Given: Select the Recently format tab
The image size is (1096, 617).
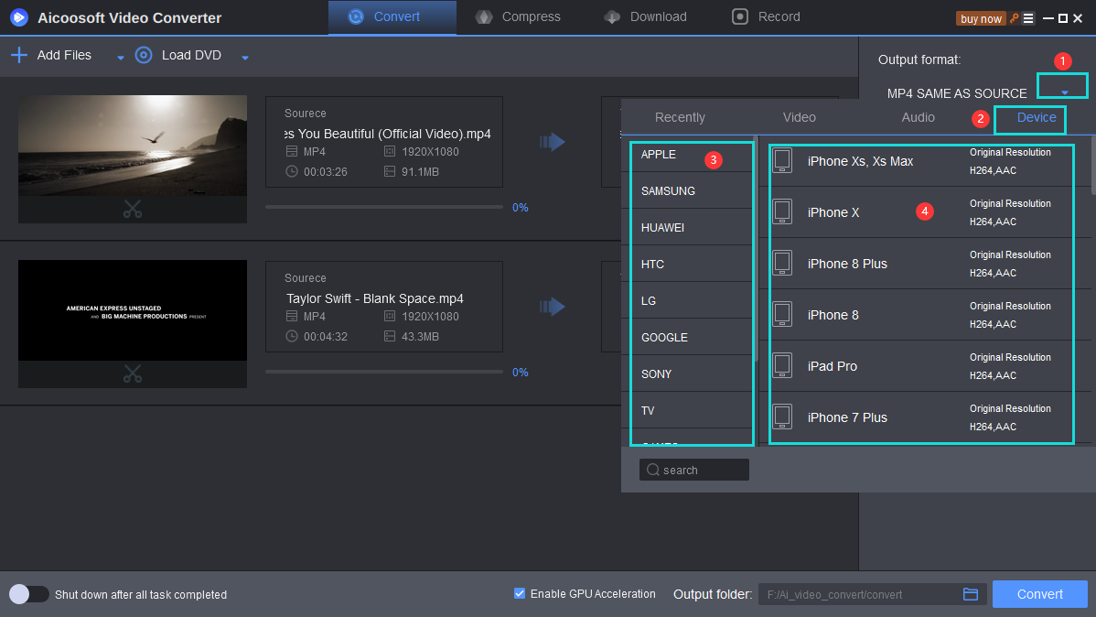Looking at the screenshot, I should 680,117.
